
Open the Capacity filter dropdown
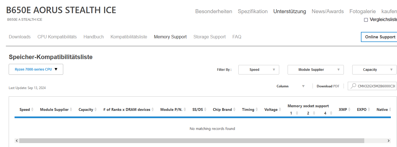(374, 70)
